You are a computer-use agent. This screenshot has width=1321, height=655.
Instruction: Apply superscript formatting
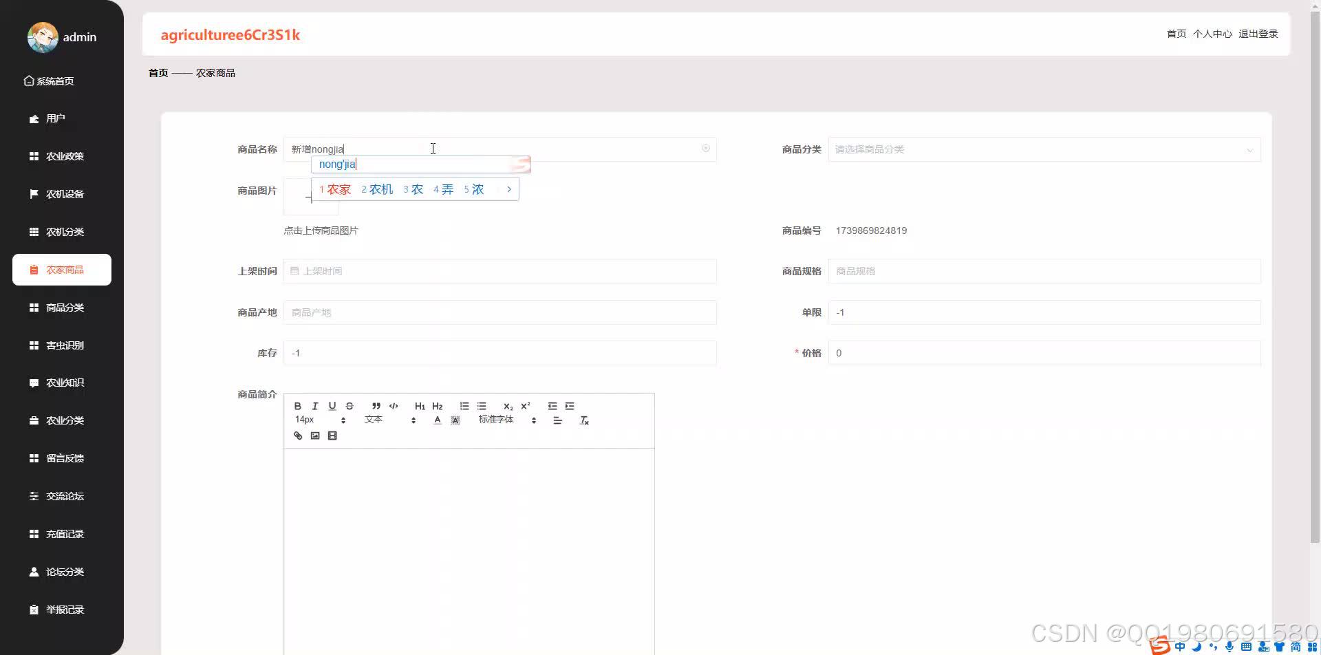[x=526, y=406]
